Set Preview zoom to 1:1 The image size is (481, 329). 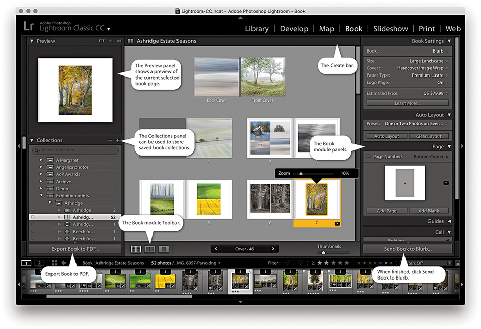pyautogui.click(x=110, y=41)
